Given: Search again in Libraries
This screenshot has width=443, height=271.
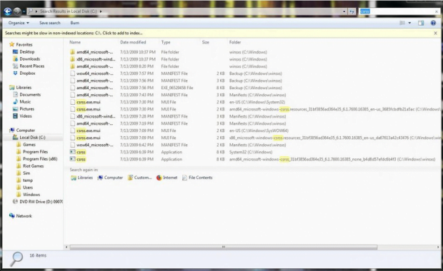Looking at the screenshot, I should coord(81,178).
